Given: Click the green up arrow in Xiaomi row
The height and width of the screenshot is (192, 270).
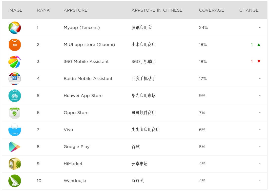Looking at the screenshot, I should coord(259,45).
